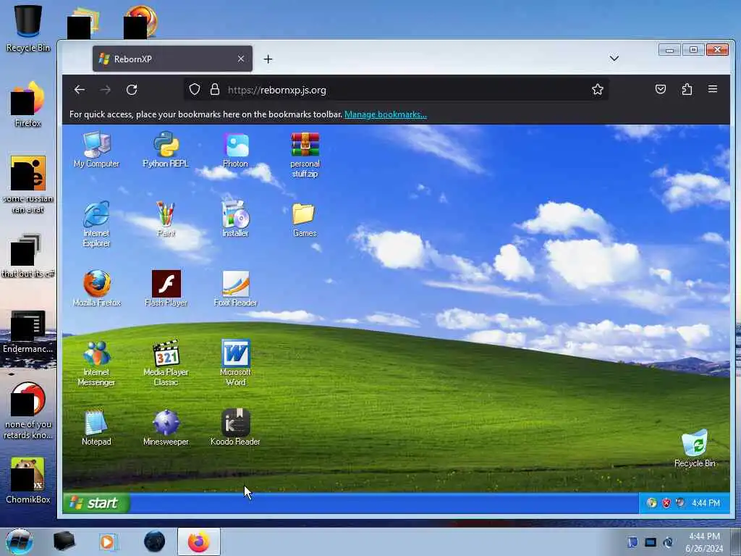Launch Python REPL desktop icon

coord(166,150)
